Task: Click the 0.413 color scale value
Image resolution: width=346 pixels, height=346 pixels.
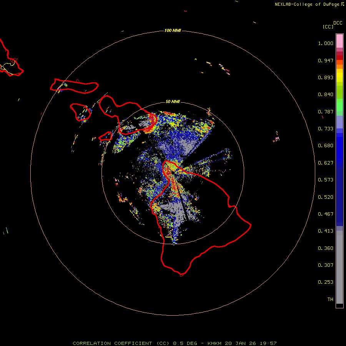Action: [326, 231]
